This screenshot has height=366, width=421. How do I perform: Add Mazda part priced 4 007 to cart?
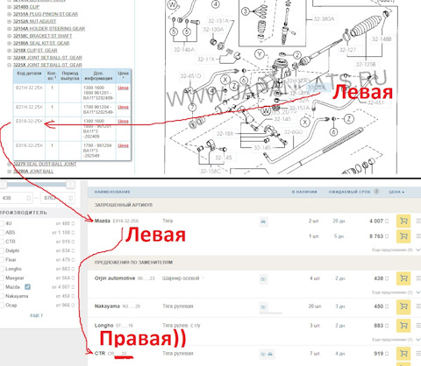(403, 221)
